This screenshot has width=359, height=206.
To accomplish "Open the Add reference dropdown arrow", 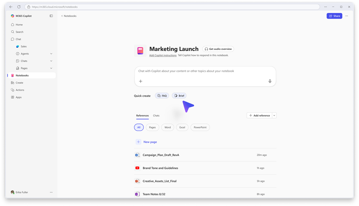I will (x=274, y=116).
